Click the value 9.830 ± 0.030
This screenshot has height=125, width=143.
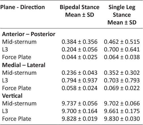122,119
